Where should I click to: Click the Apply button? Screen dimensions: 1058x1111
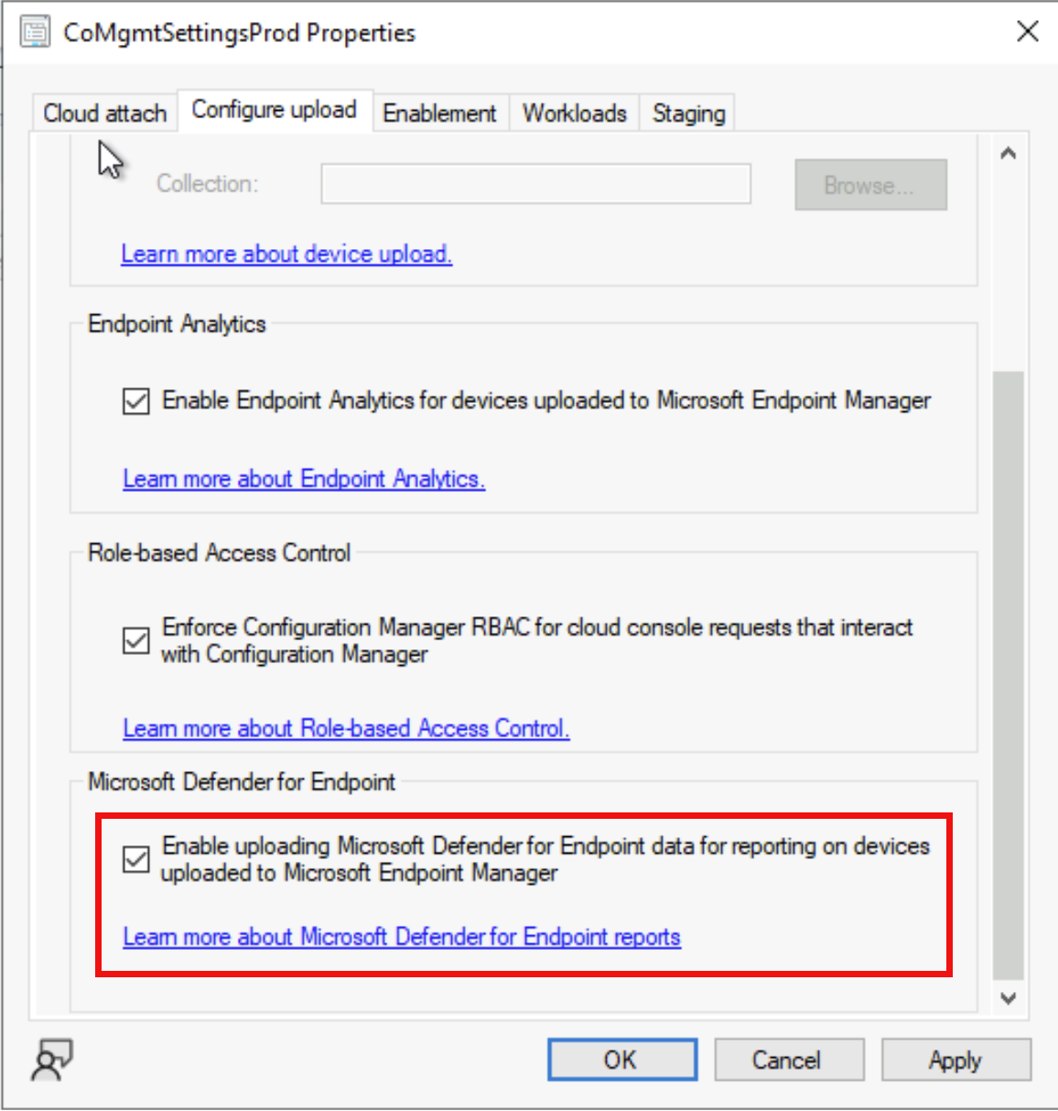(955, 1060)
